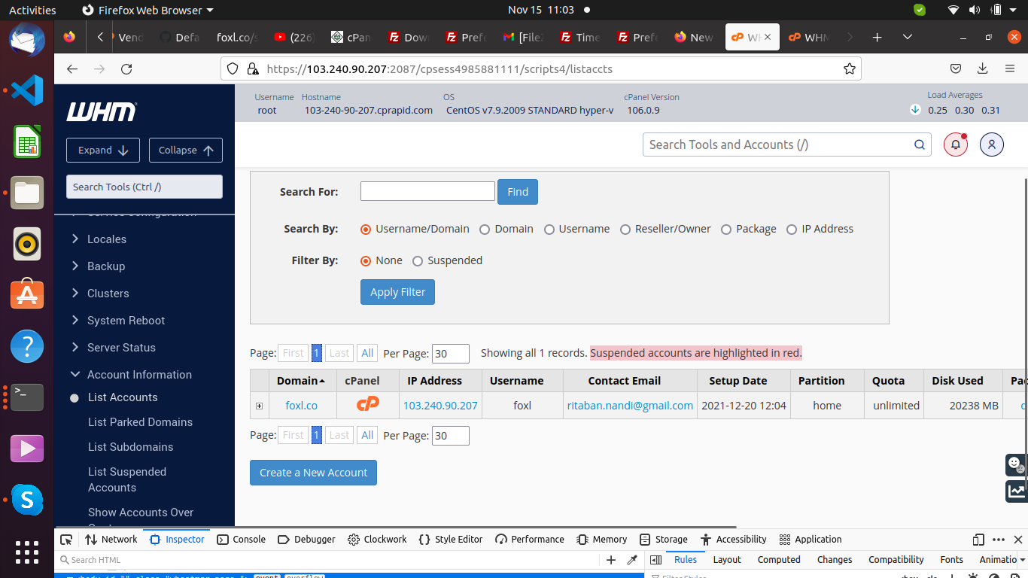Reload the current page
Viewport: 1028px width, 578px height.
click(126, 69)
